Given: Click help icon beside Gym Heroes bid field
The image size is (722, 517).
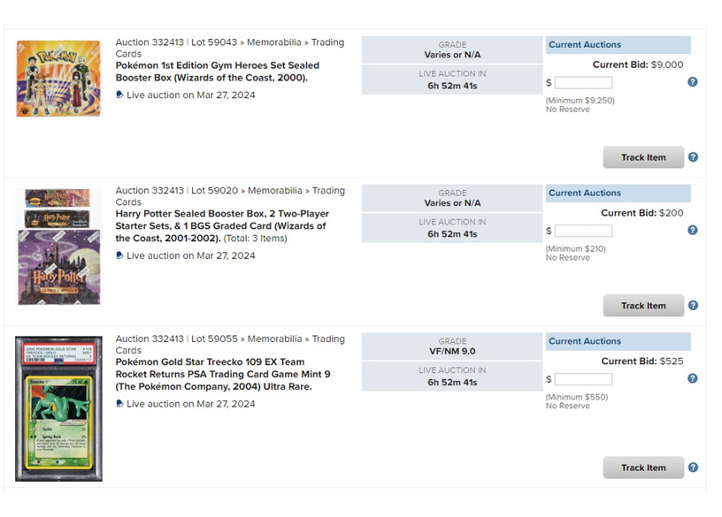Looking at the screenshot, I should [x=692, y=82].
